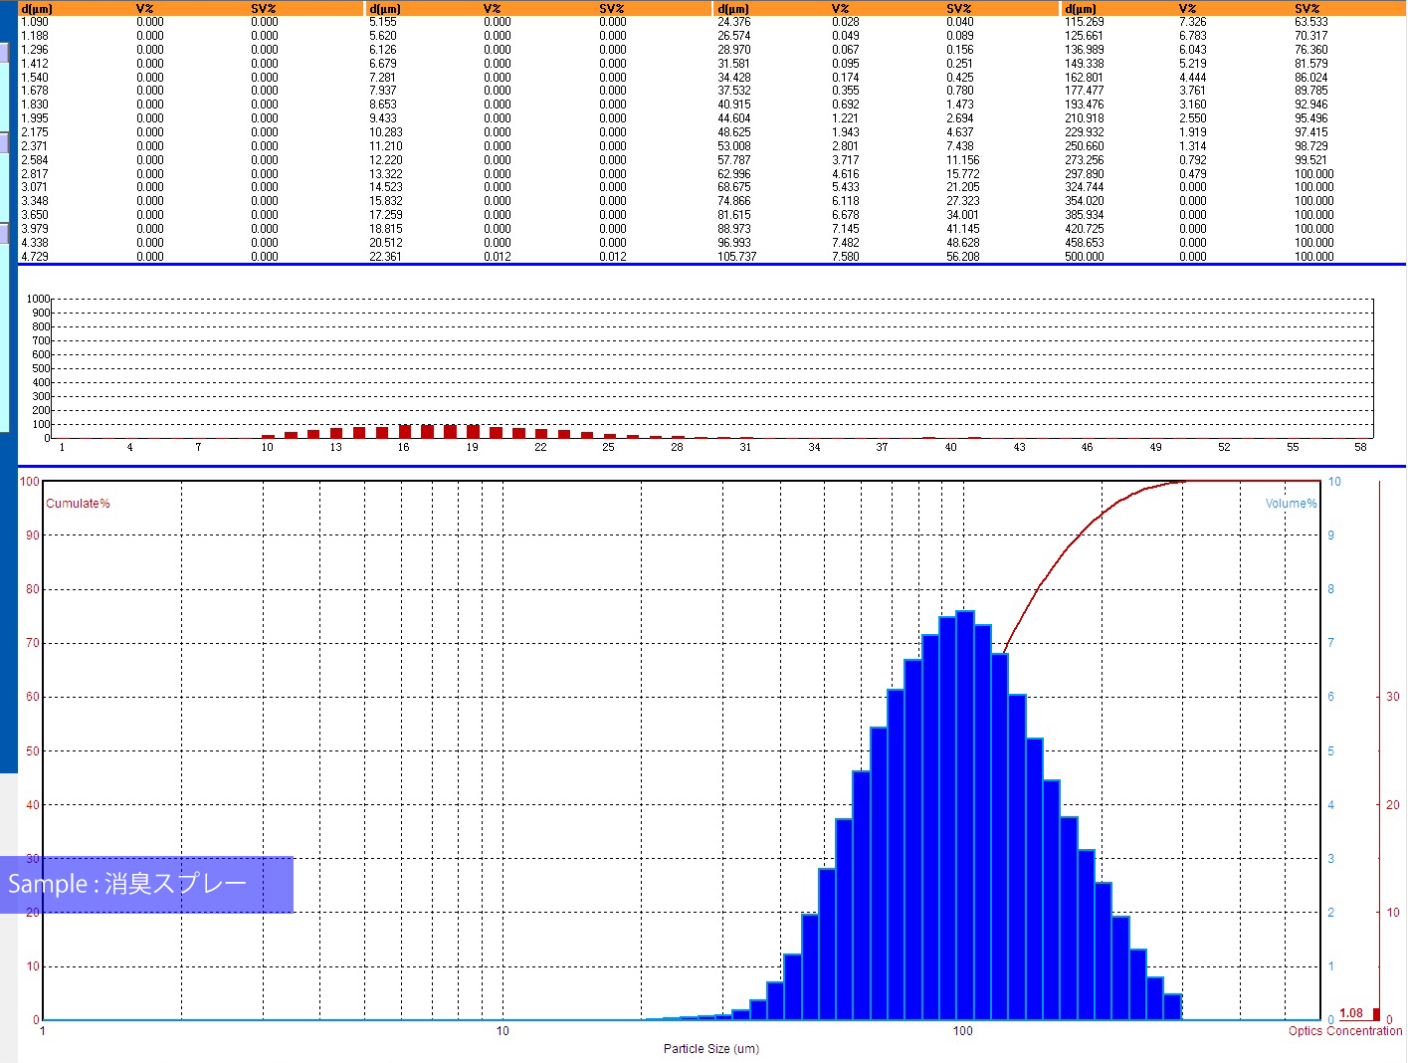
Task: Click channel 58 label on detector chart
Action: (x=1360, y=448)
